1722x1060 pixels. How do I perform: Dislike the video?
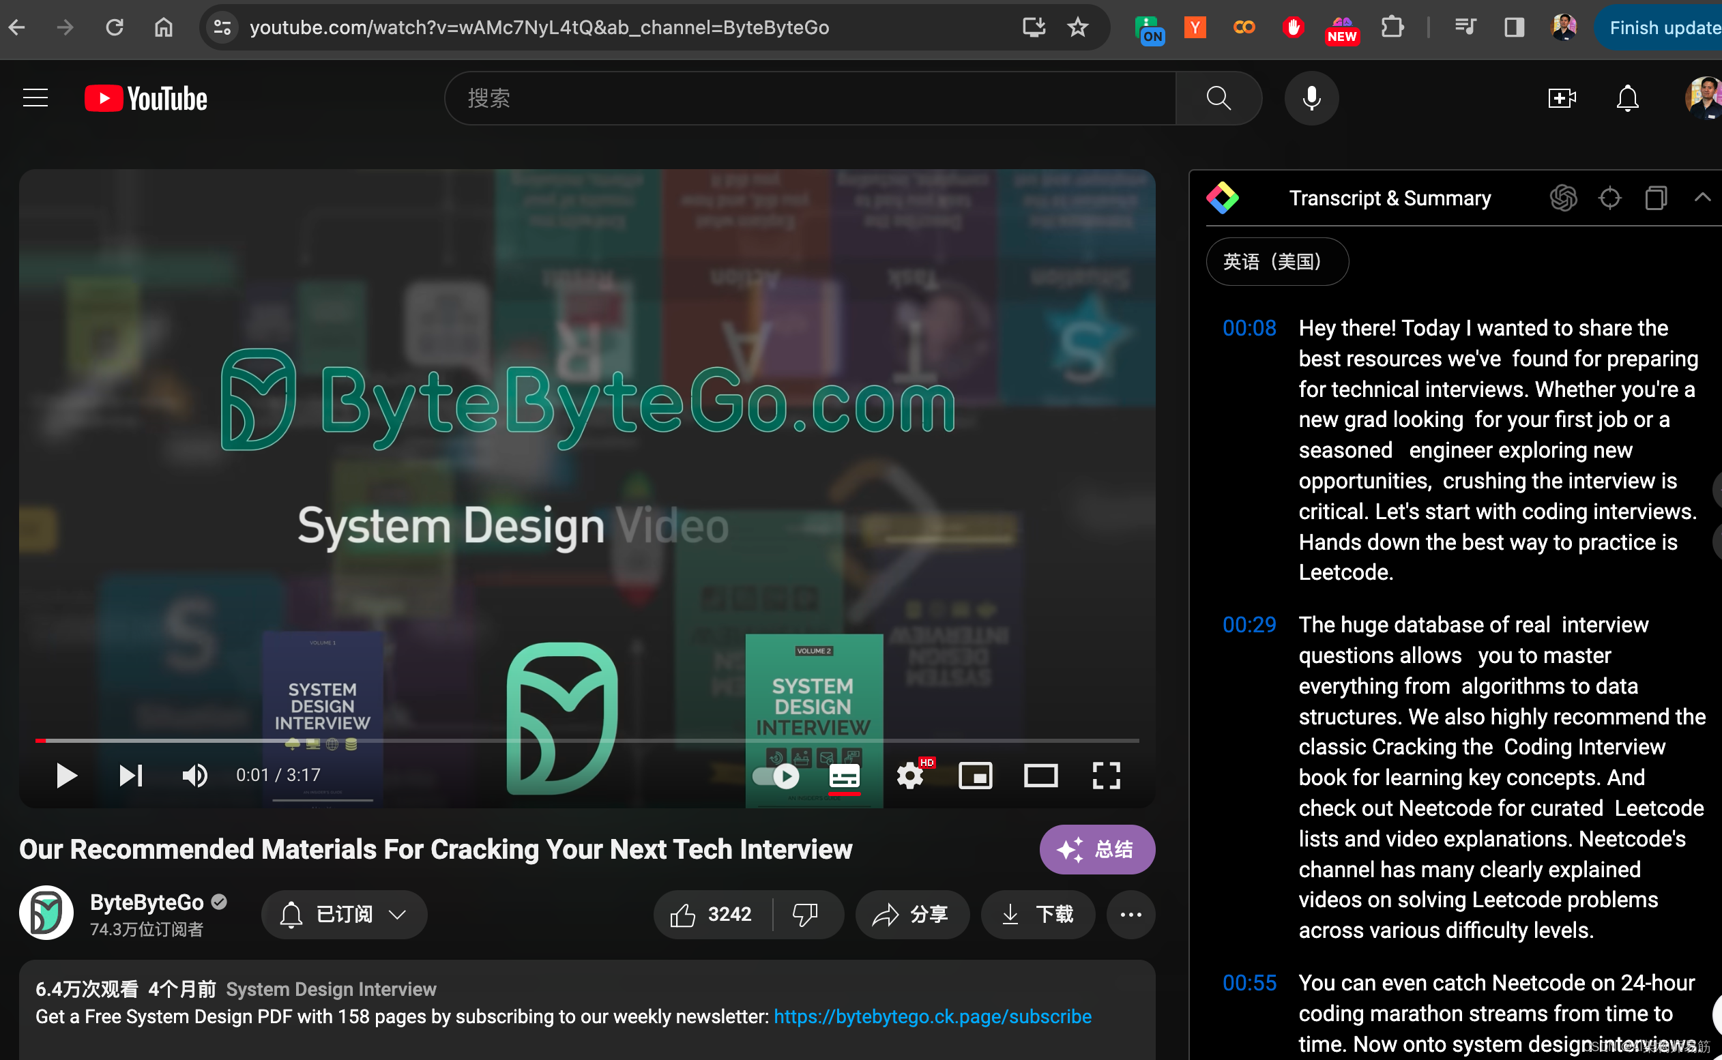tap(805, 914)
